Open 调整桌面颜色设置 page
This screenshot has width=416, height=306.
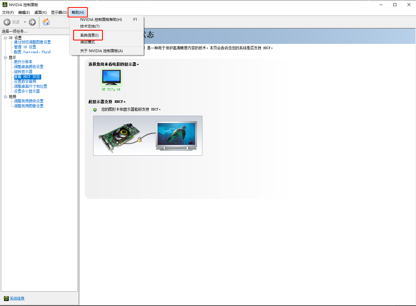[29, 67]
